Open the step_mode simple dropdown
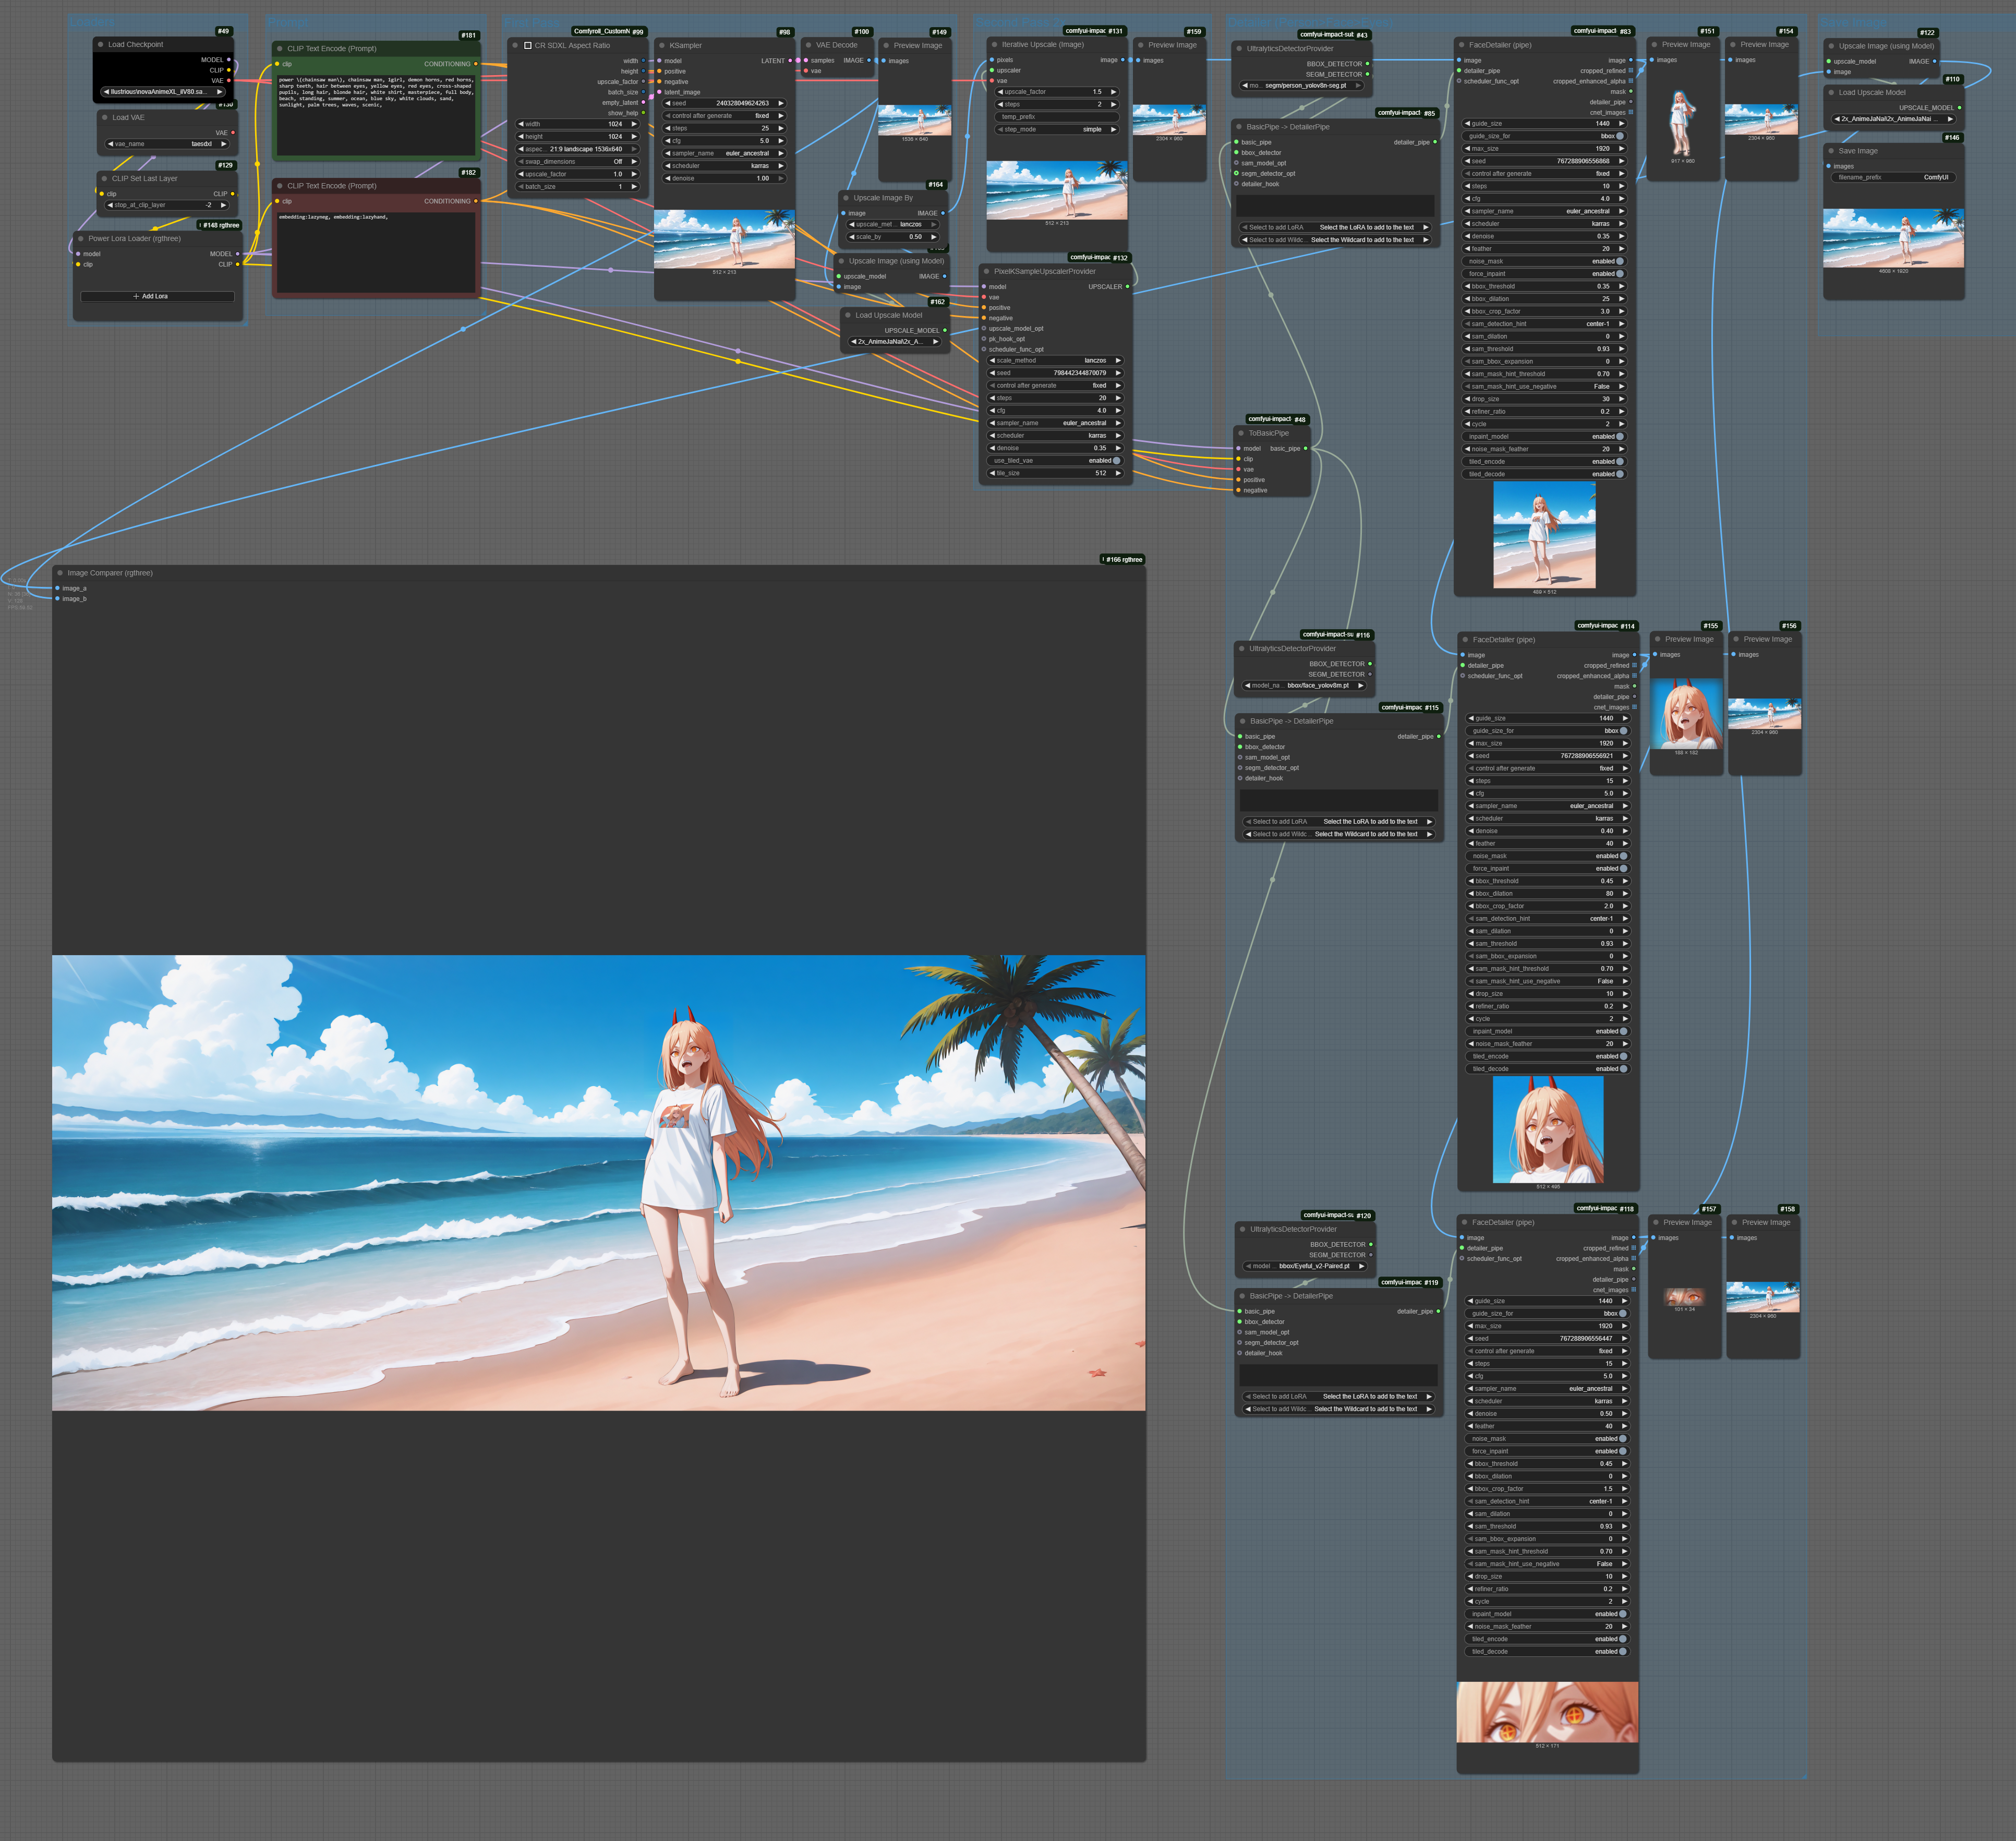 1057,130
